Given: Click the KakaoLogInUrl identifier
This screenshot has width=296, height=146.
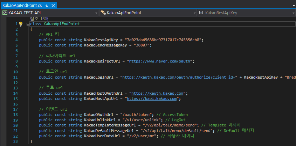Looking at the screenshot, I should point(98,77).
